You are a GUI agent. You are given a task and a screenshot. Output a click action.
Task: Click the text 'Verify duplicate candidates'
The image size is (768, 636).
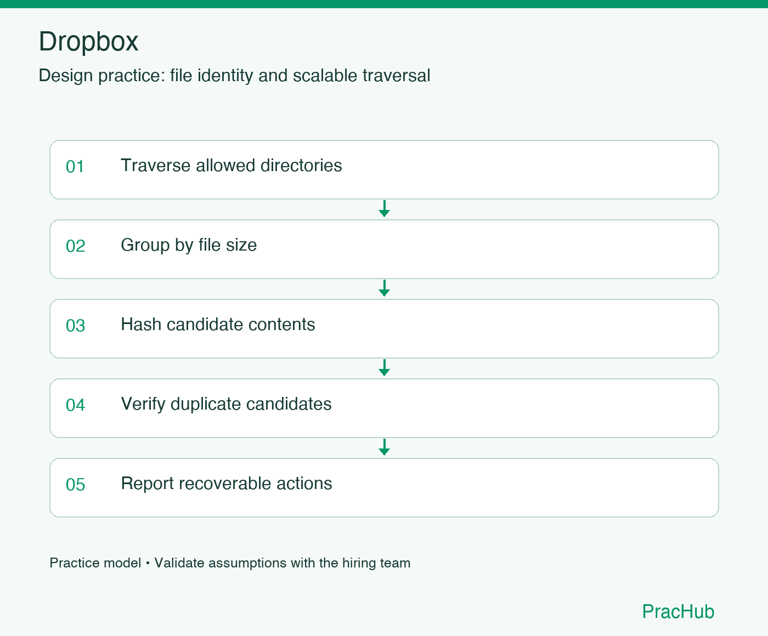tap(226, 404)
